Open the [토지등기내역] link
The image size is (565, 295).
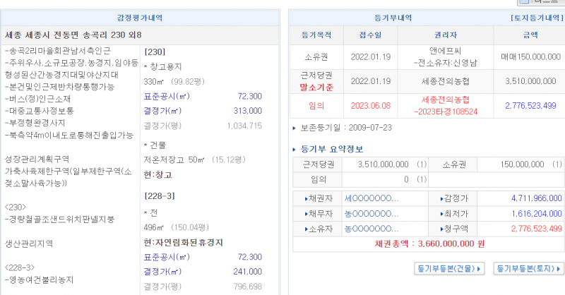(535, 16)
